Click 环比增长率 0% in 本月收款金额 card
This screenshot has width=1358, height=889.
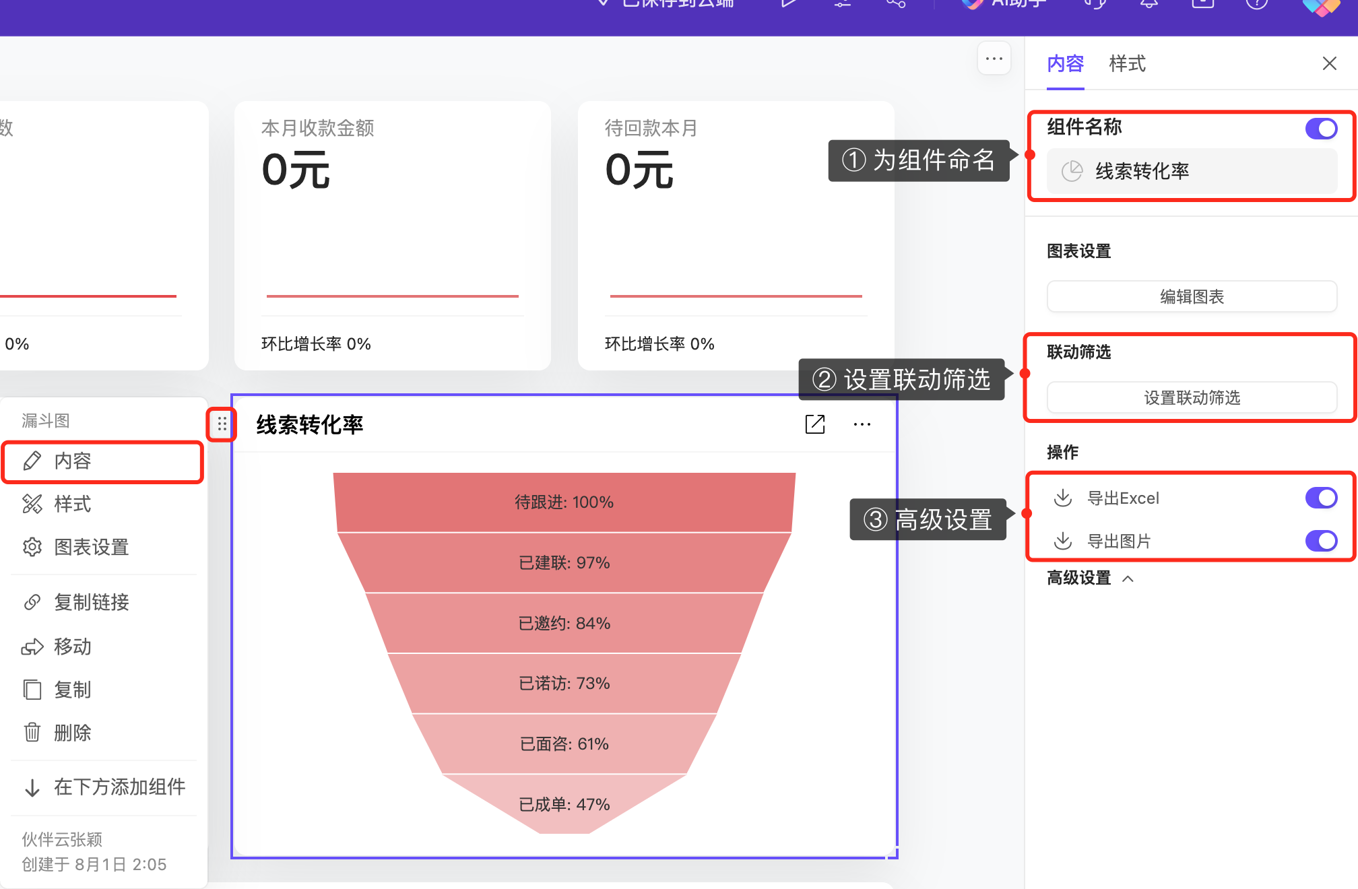point(316,344)
